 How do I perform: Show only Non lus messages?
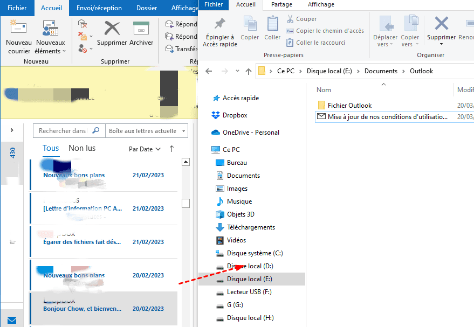[x=82, y=148]
